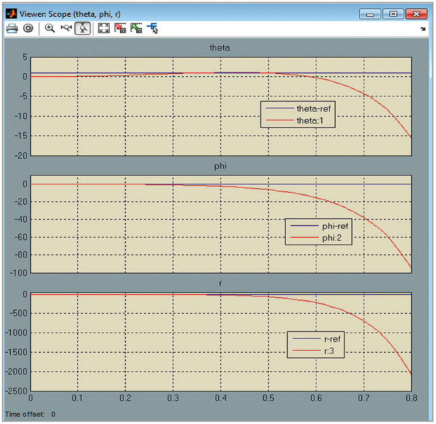The width and height of the screenshot is (436, 424).
Task: Click x-axis label 0.8
Action: tap(411, 398)
